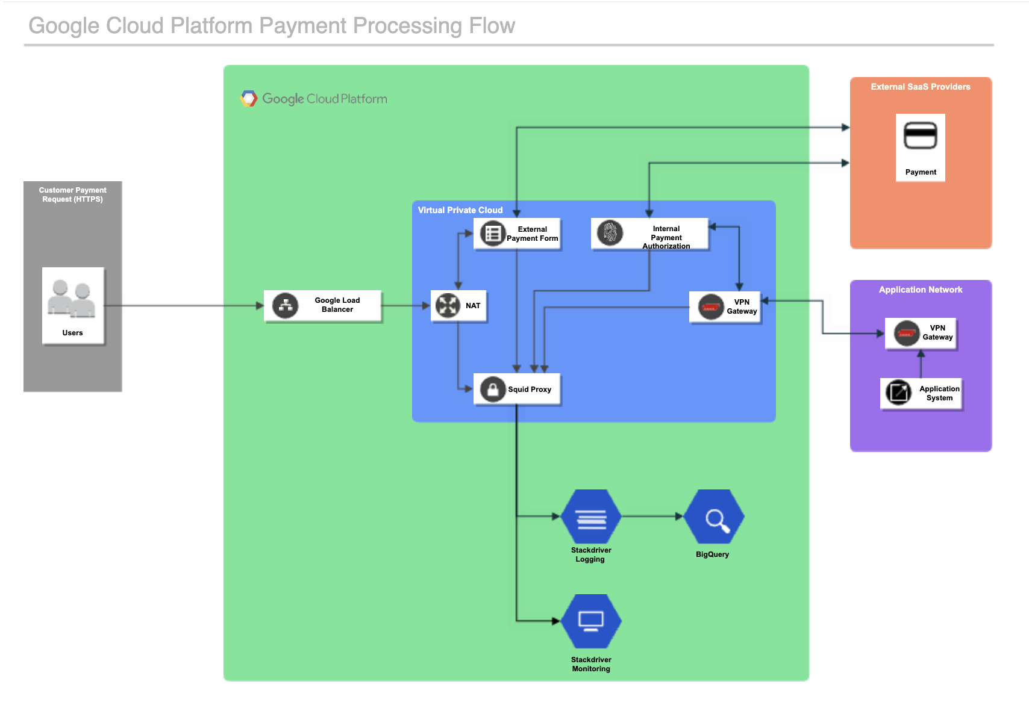The height and width of the screenshot is (714, 1029).
Task: Select the "Application Network" heading
Action: [921, 290]
